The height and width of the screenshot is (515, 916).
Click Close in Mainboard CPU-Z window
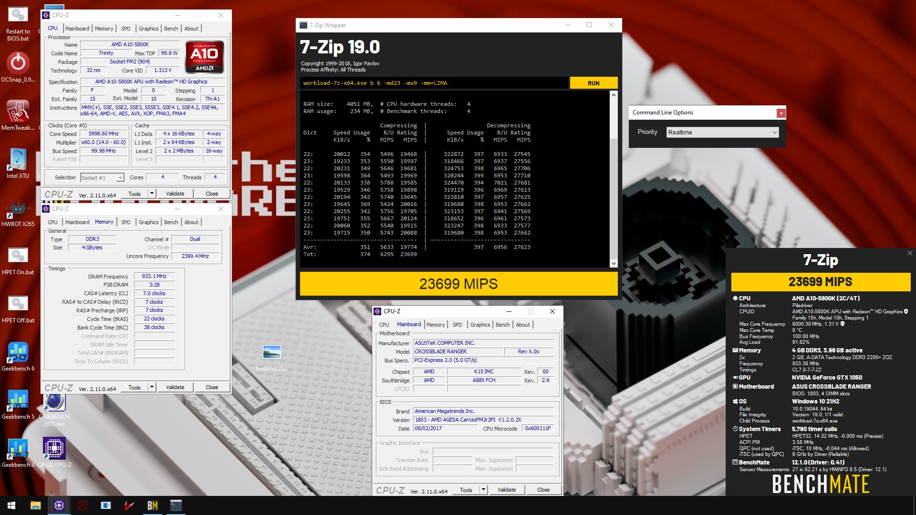point(543,490)
